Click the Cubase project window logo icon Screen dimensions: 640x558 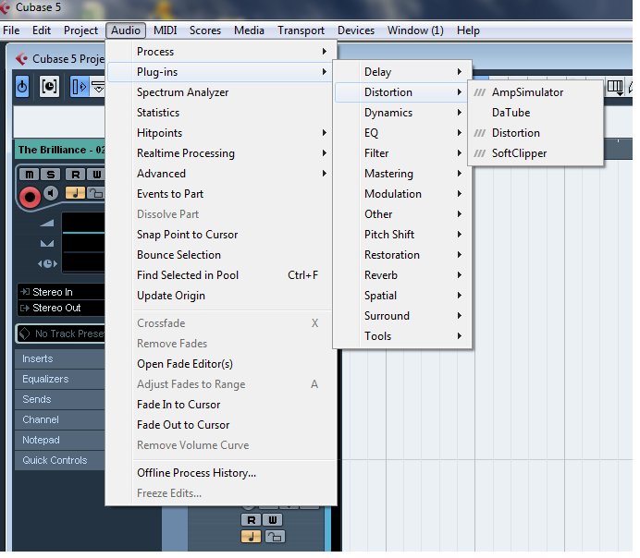coord(22,59)
